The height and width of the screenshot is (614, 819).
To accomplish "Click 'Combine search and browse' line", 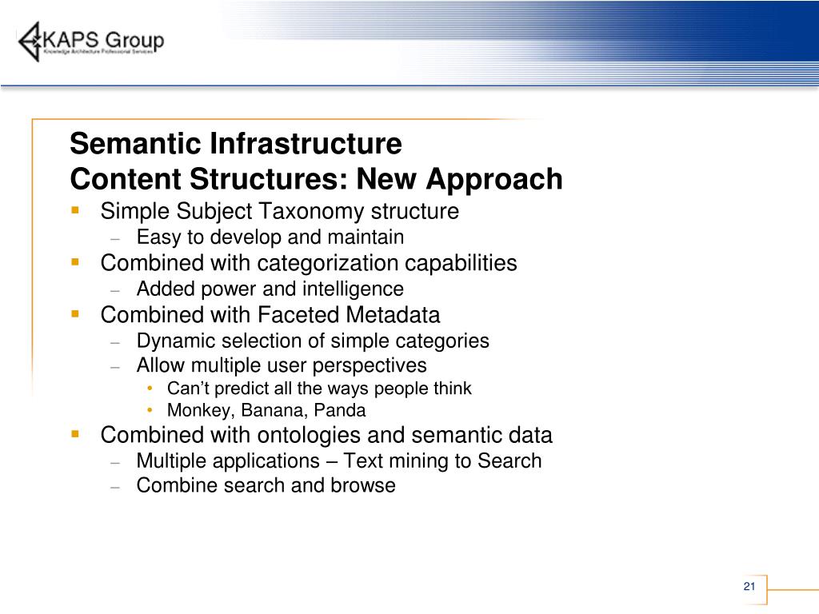I will pyautogui.click(x=266, y=485).
